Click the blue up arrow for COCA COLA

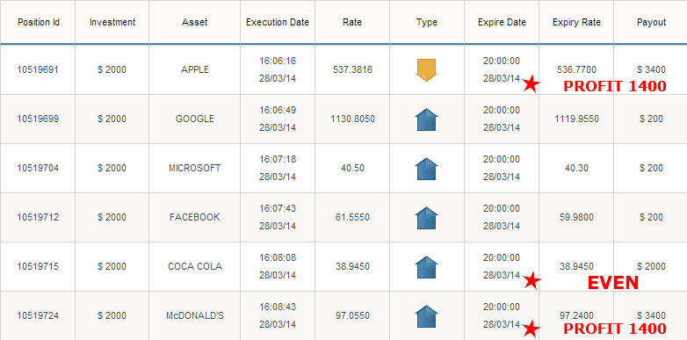[x=426, y=267]
